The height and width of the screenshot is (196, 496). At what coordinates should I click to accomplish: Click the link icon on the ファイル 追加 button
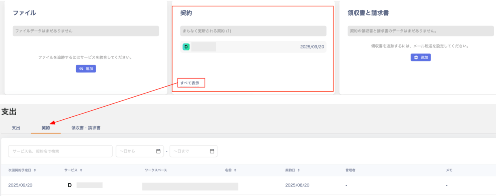81,69
